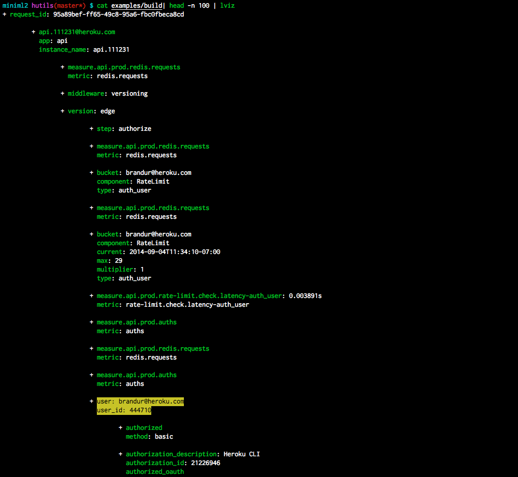
Task: Click the plus beside api.111231@heroku.com
Action: click(x=34, y=32)
